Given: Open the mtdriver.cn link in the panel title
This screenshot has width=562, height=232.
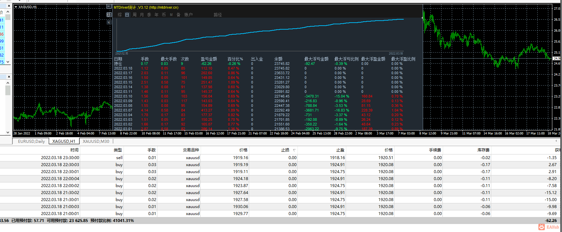Looking at the screenshot, I should 164,7.
